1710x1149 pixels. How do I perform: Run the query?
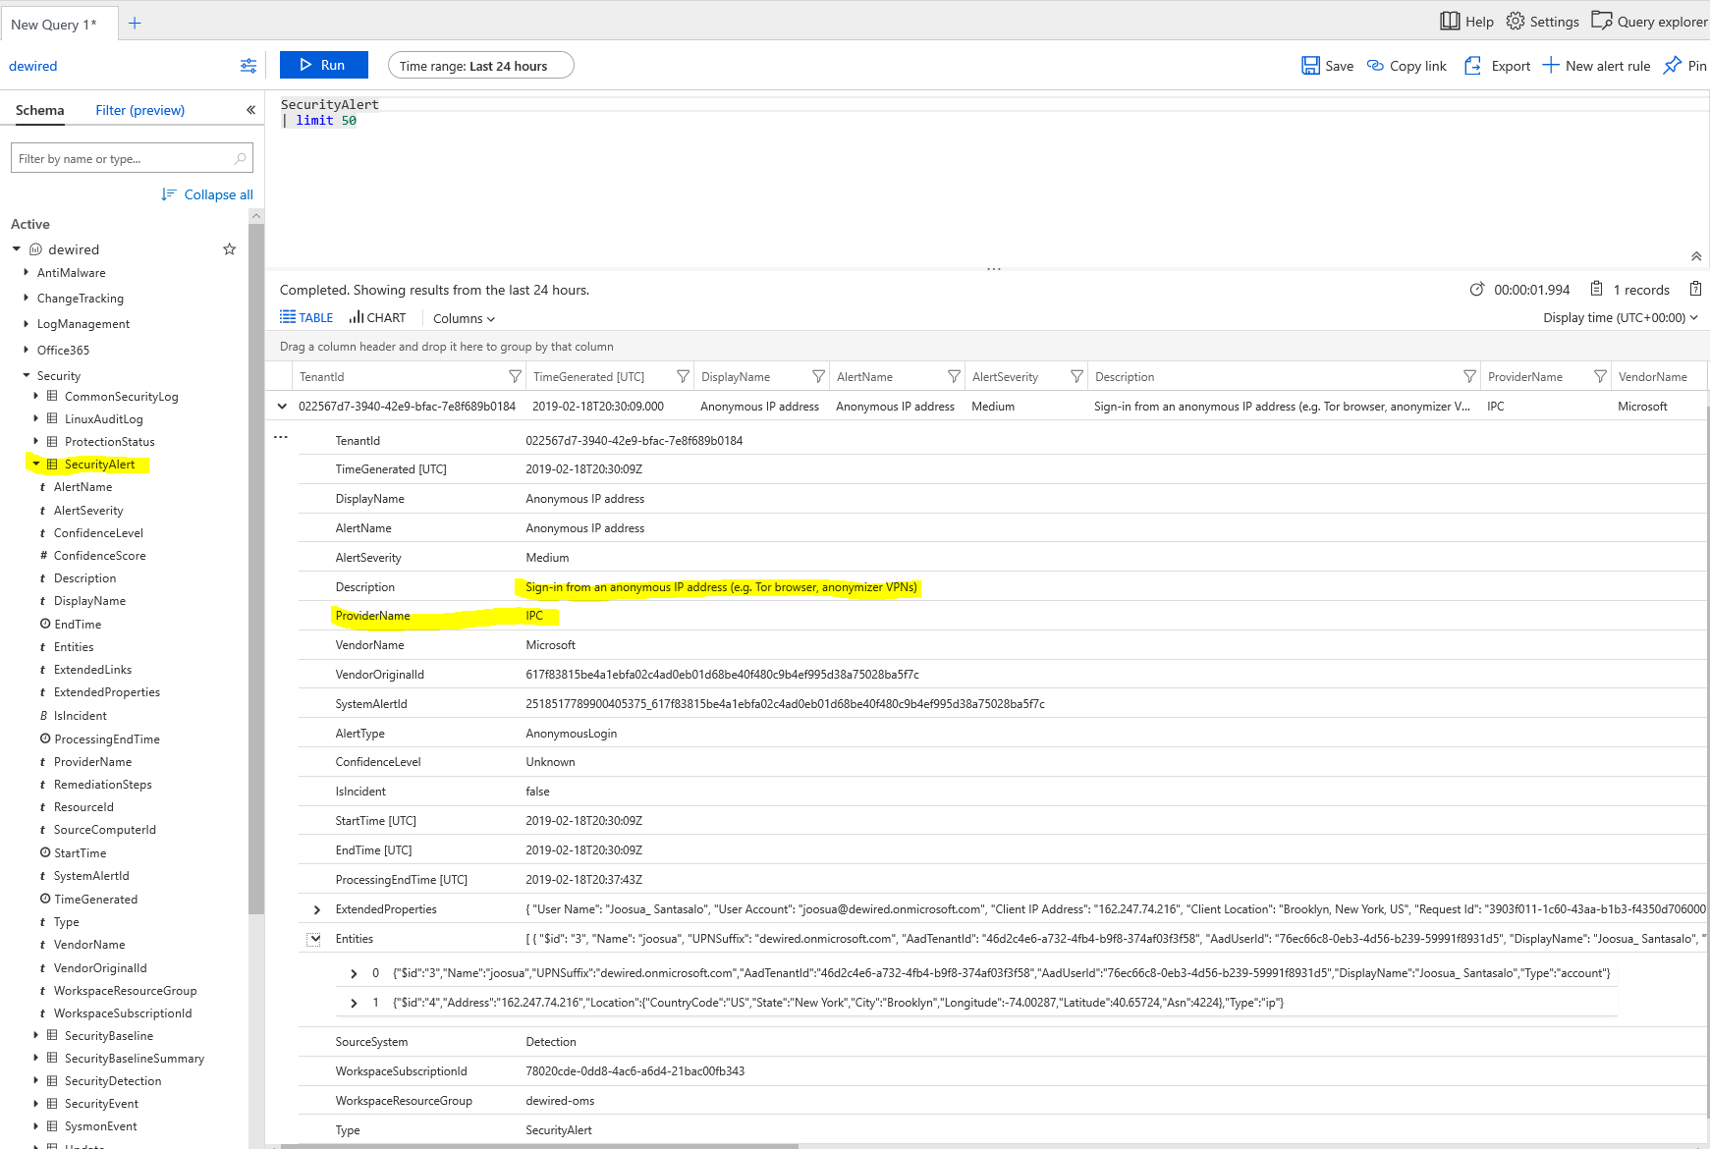323,65
